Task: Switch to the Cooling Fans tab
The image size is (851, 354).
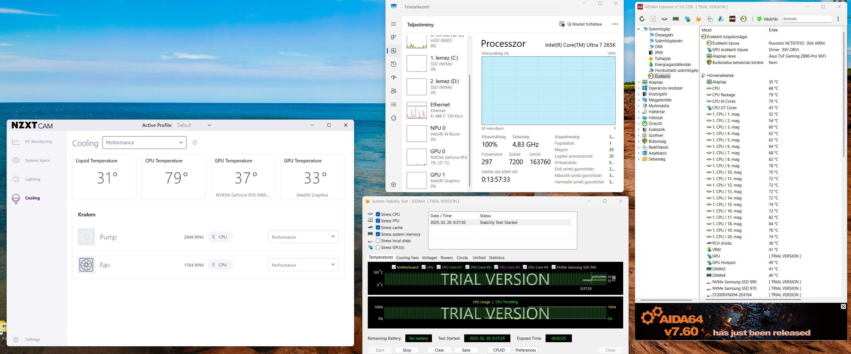Action: click(x=407, y=258)
